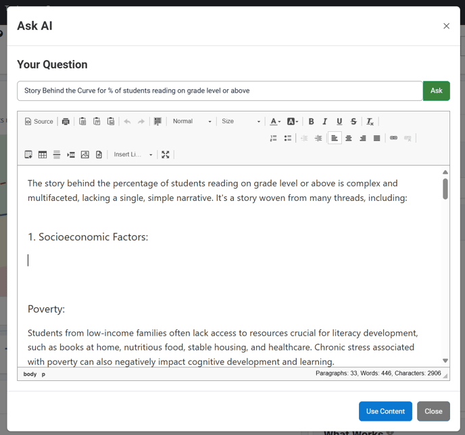This screenshot has height=435, width=465.
Task: Open the font Size dropdown
Action: tap(241, 122)
